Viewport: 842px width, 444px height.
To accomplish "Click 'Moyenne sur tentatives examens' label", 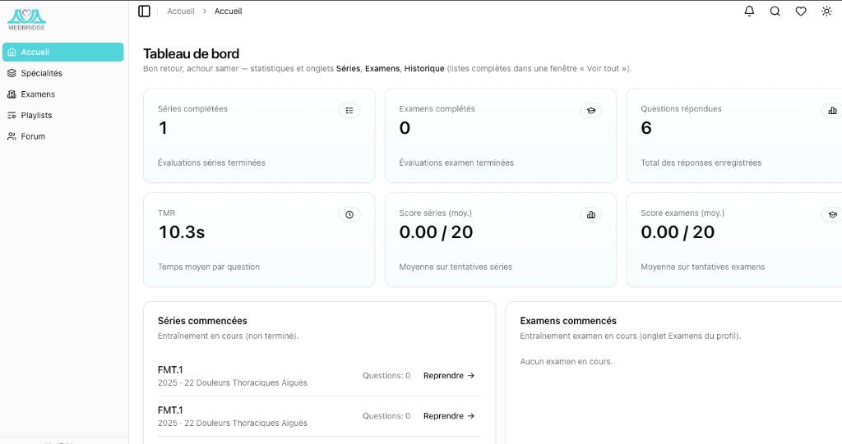I will 702,267.
